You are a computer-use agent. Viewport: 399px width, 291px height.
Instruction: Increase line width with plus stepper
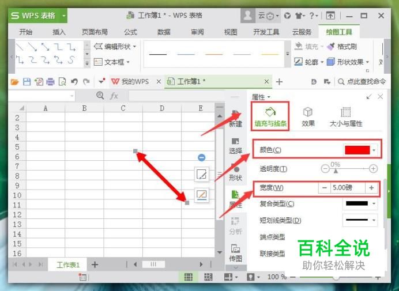click(x=371, y=188)
